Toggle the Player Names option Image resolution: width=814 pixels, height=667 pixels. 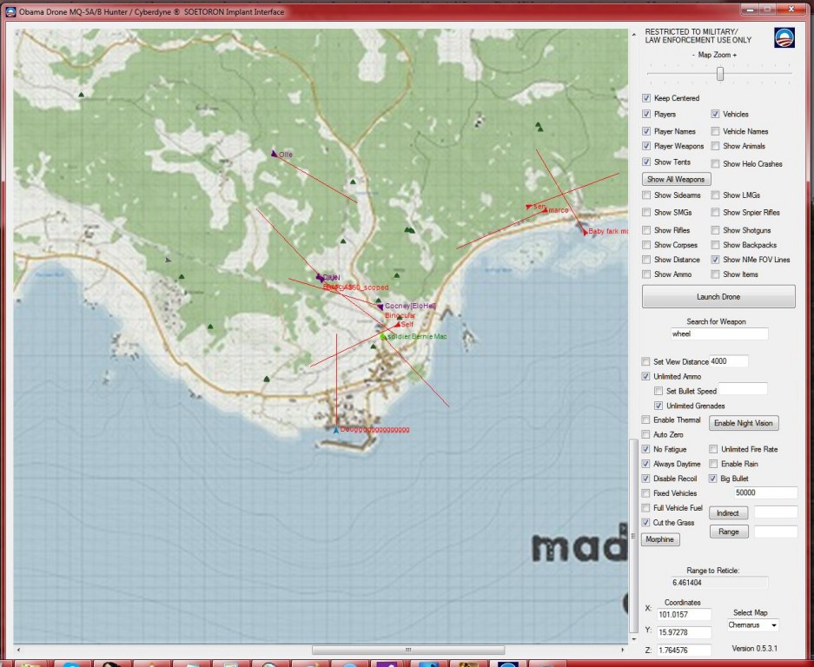coord(646,131)
